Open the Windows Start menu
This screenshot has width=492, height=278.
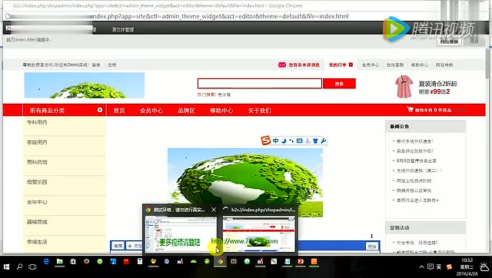point(6,266)
